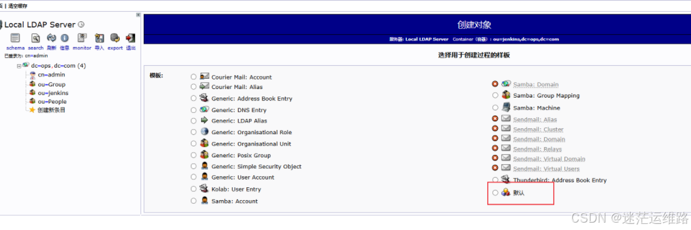Select Courier Mail: Alias radio button
The image size is (691, 230).
(193, 87)
